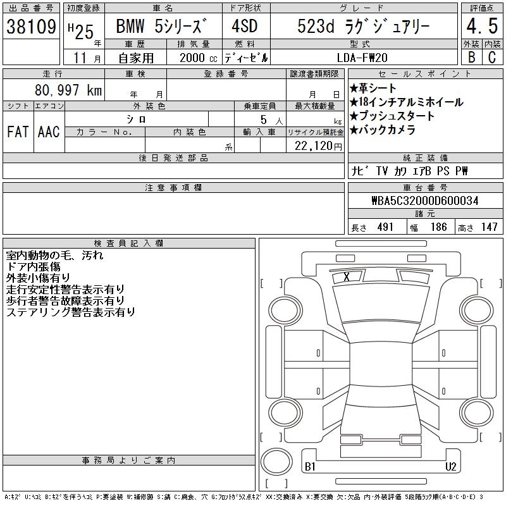Select the note 歩行者警告故障表示有り
Image resolution: width=506 pixels, height=506 pixels.
point(65,300)
